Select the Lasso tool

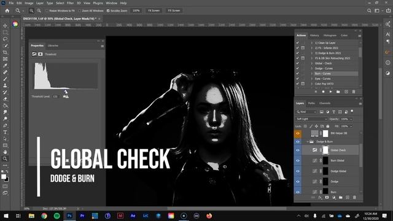[5, 39]
